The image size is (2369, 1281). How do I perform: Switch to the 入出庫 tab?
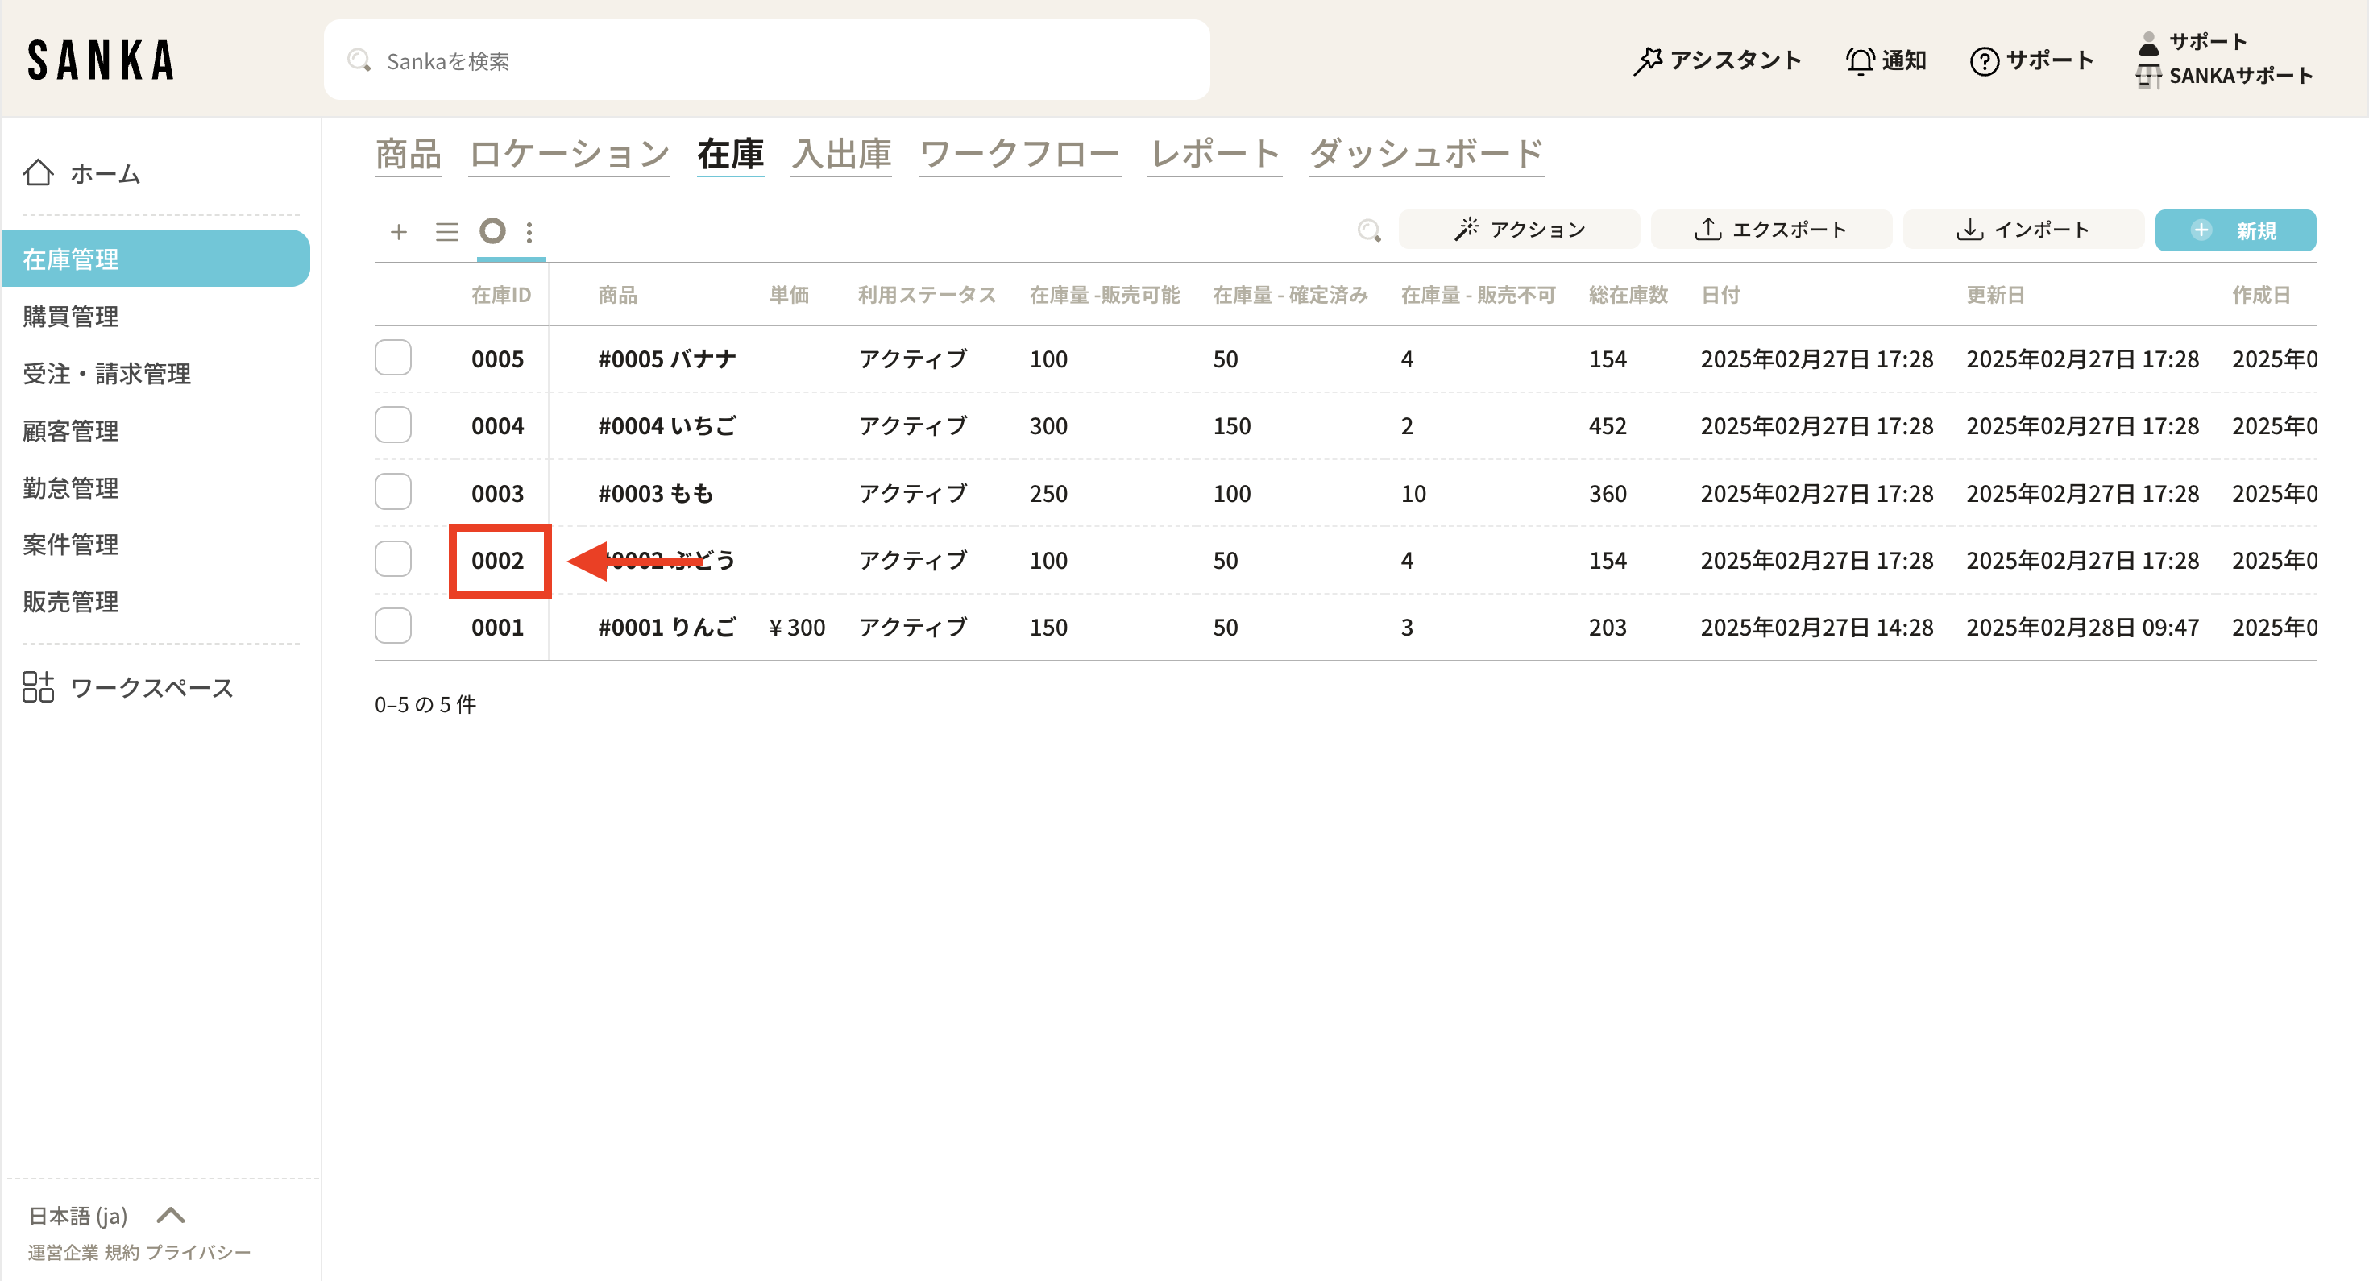click(x=840, y=154)
